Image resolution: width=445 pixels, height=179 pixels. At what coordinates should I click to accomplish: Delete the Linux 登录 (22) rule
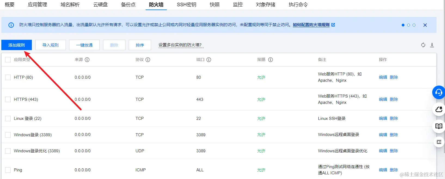394,119
